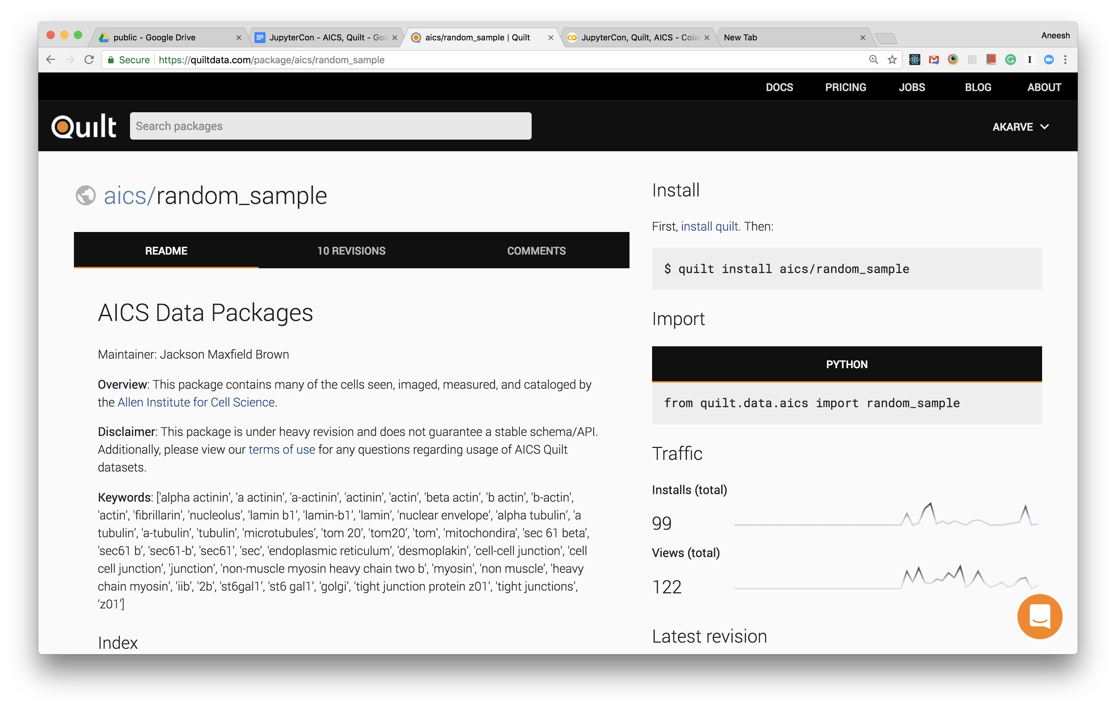Click the Views (total) sparkline chart
Viewport: 1116px width, 709px height.
click(886, 577)
